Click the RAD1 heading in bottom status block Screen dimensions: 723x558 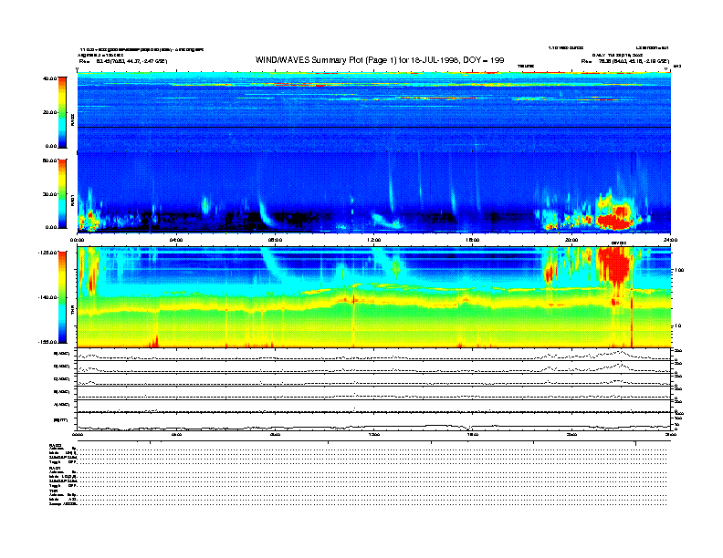point(55,468)
